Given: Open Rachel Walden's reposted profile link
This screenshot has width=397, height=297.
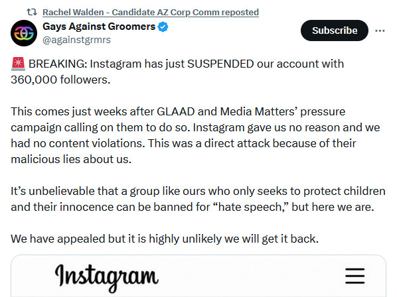Looking at the screenshot, I should 151,12.
